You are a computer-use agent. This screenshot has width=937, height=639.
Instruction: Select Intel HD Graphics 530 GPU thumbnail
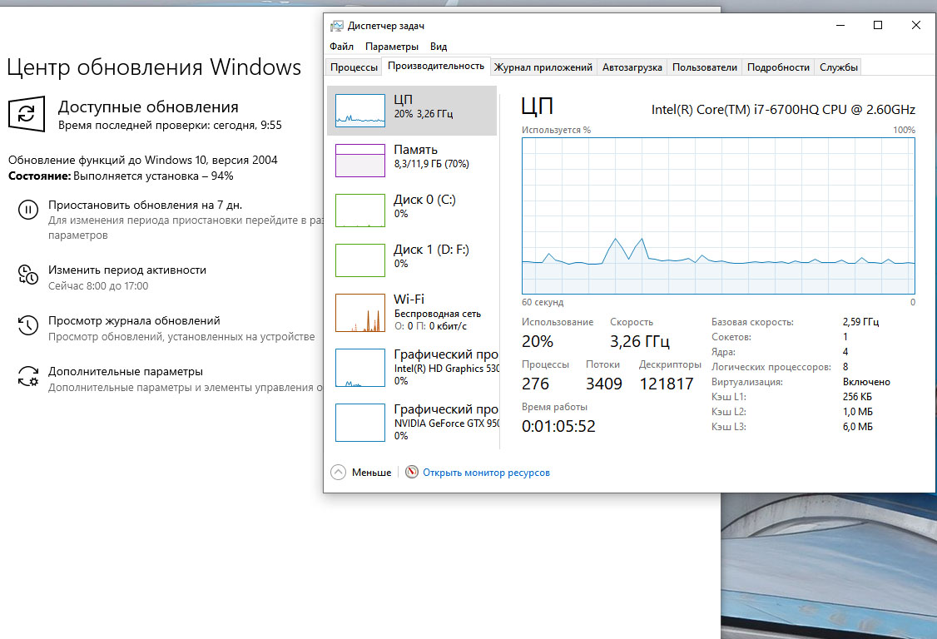click(x=360, y=368)
